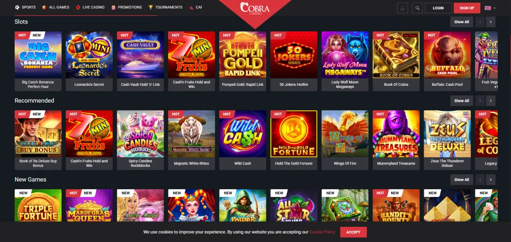The width and height of the screenshot is (511, 242).
Task: Open the search magnifier icon
Action: pos(417,8)
